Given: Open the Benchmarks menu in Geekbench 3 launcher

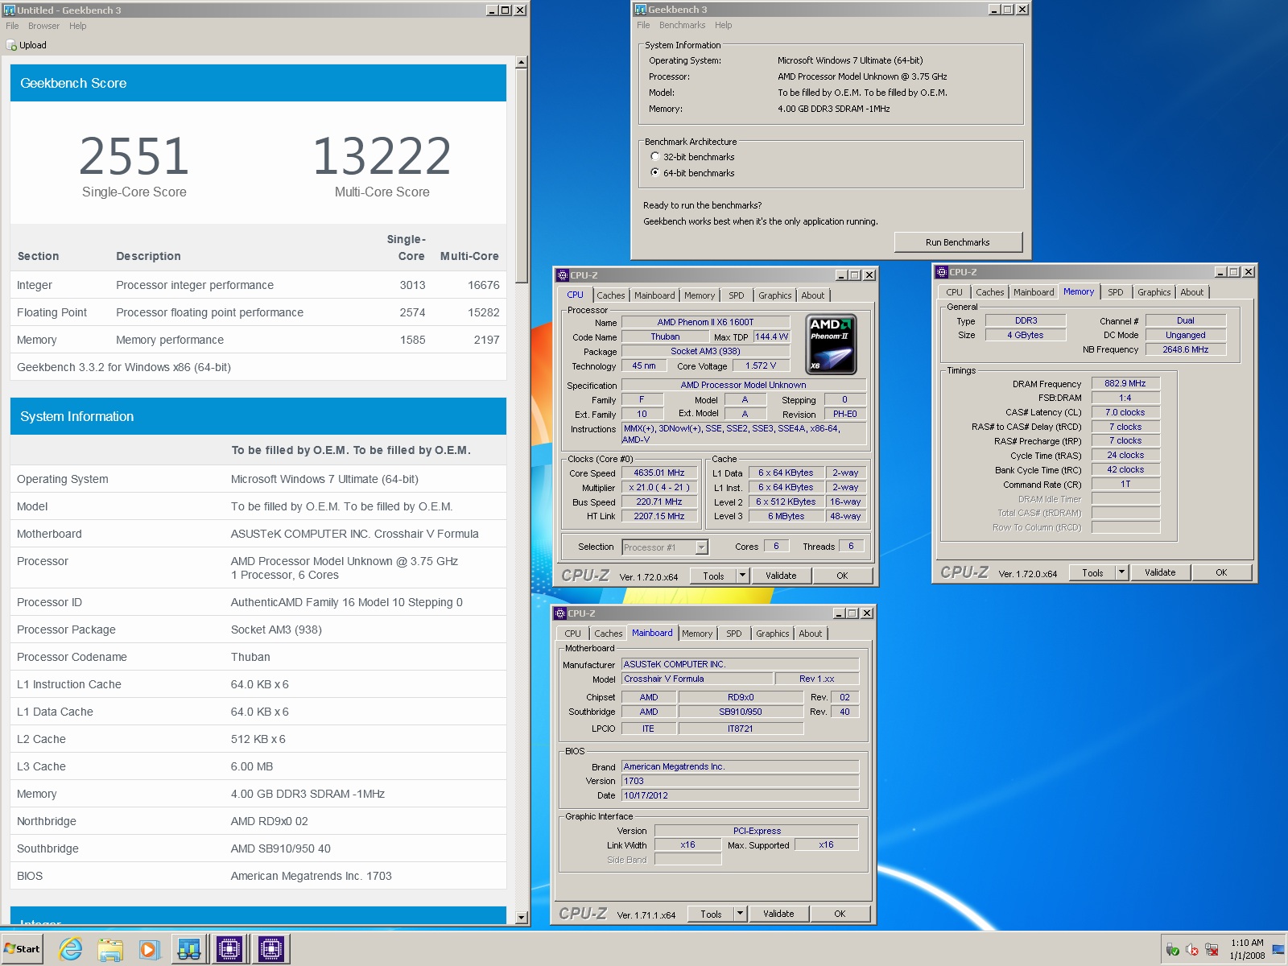Looking at the screenshot, I should coord(682,25).
